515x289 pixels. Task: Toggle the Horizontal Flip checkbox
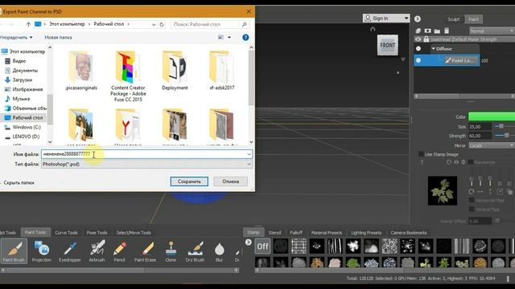[x=472, y=200]
